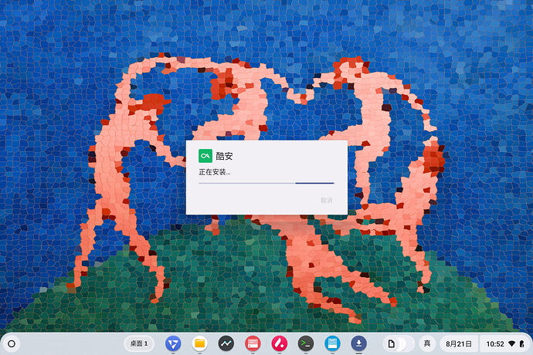Click the Wi-Fi status icon

(511, 343)
